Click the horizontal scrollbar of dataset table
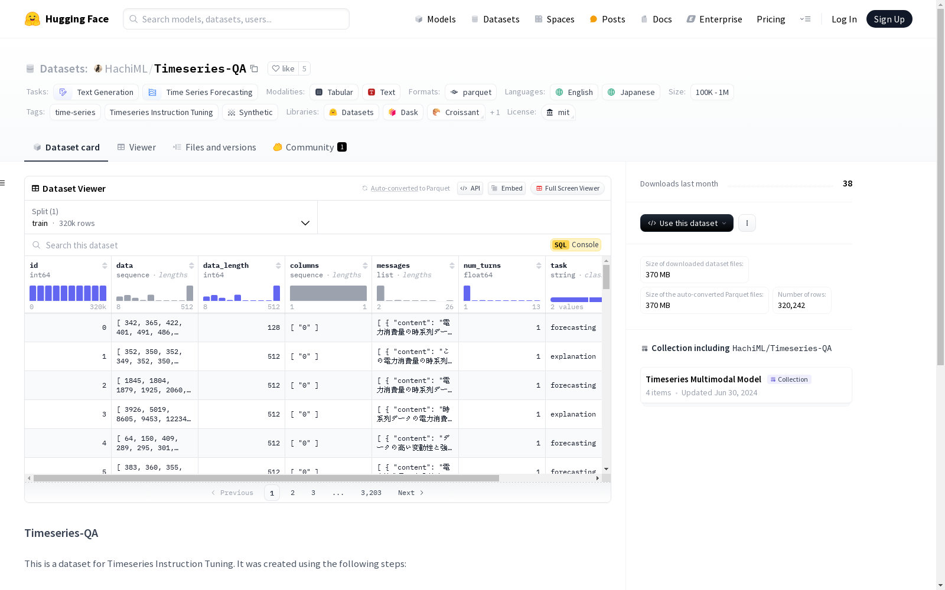This screenshot has height=590, width=945. click(x=266, y=478)
